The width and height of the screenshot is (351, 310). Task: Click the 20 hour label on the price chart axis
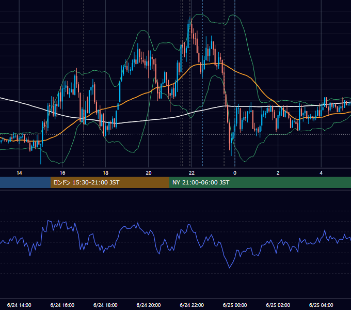pos(149,173)
